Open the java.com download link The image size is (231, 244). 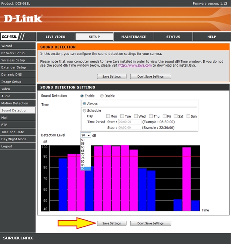(x=139, y=65)
